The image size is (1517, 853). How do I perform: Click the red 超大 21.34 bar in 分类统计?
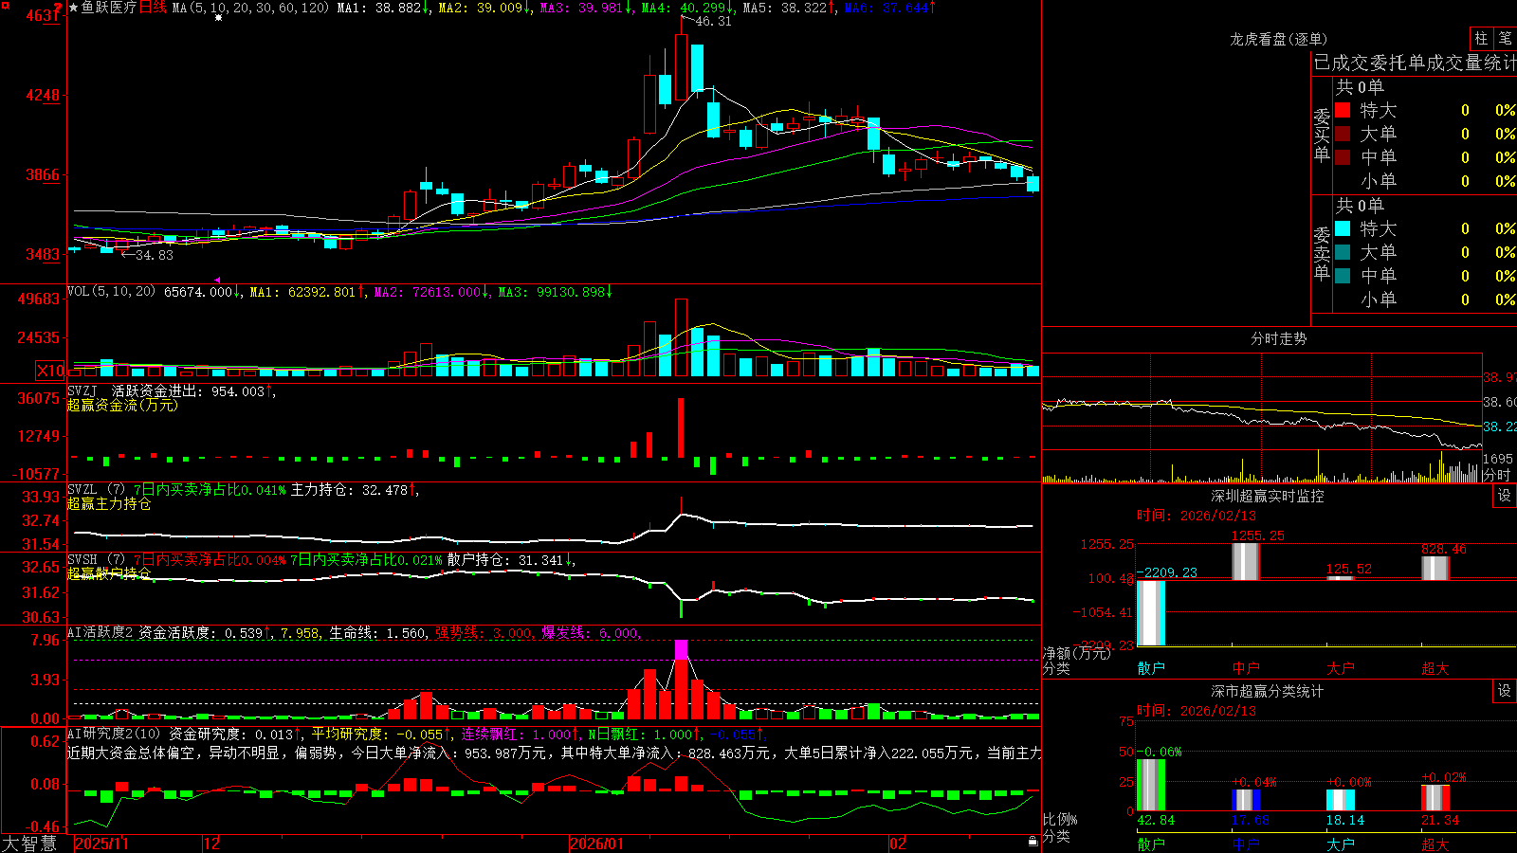point(1435,798)
